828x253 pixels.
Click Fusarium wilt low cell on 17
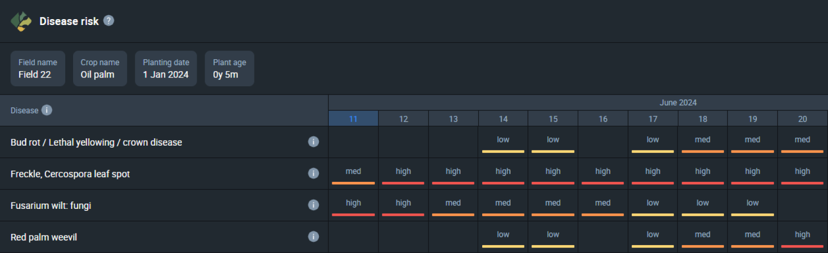(x=653, y=205)
